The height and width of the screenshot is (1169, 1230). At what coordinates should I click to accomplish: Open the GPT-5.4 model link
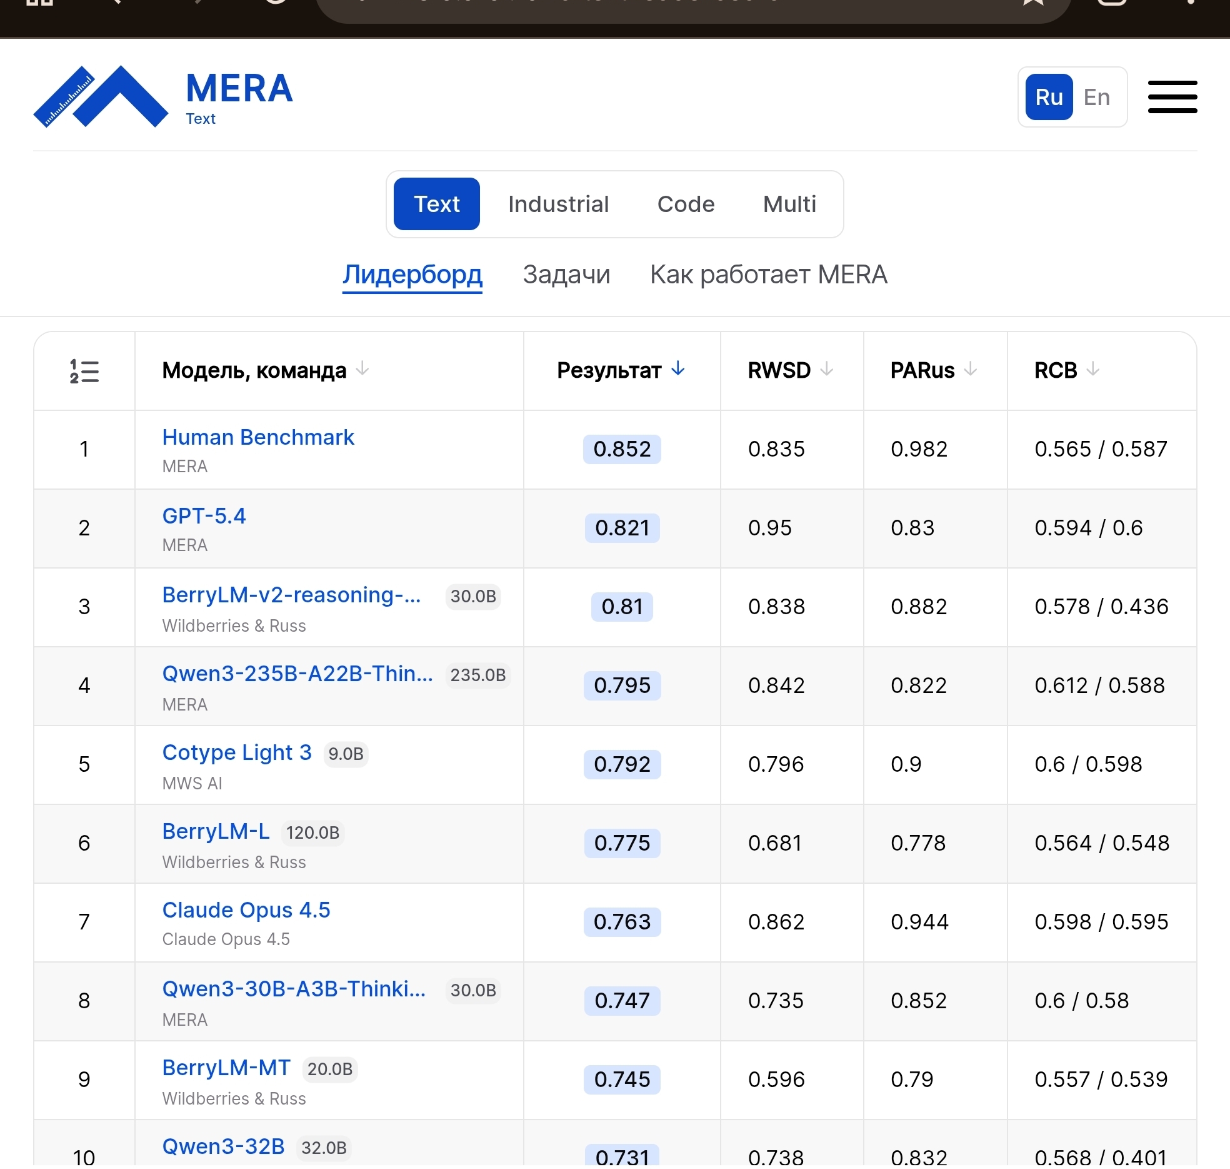coord(204,516)
